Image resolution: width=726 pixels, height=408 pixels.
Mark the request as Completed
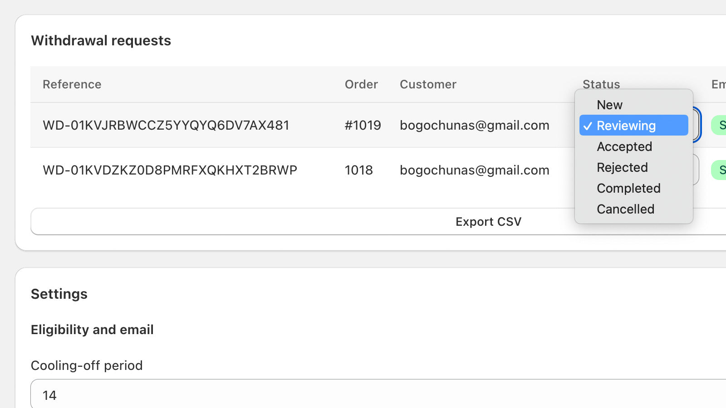[633, 188]
